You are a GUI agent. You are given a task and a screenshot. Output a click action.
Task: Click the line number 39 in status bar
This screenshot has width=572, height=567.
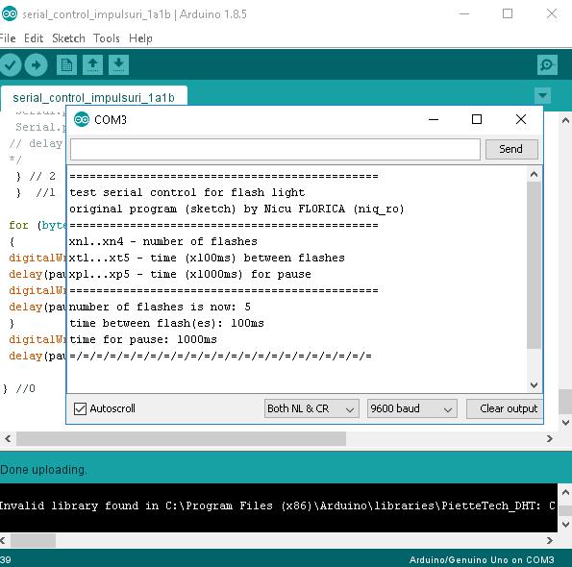pyautogui.click(x=6, y=560)
